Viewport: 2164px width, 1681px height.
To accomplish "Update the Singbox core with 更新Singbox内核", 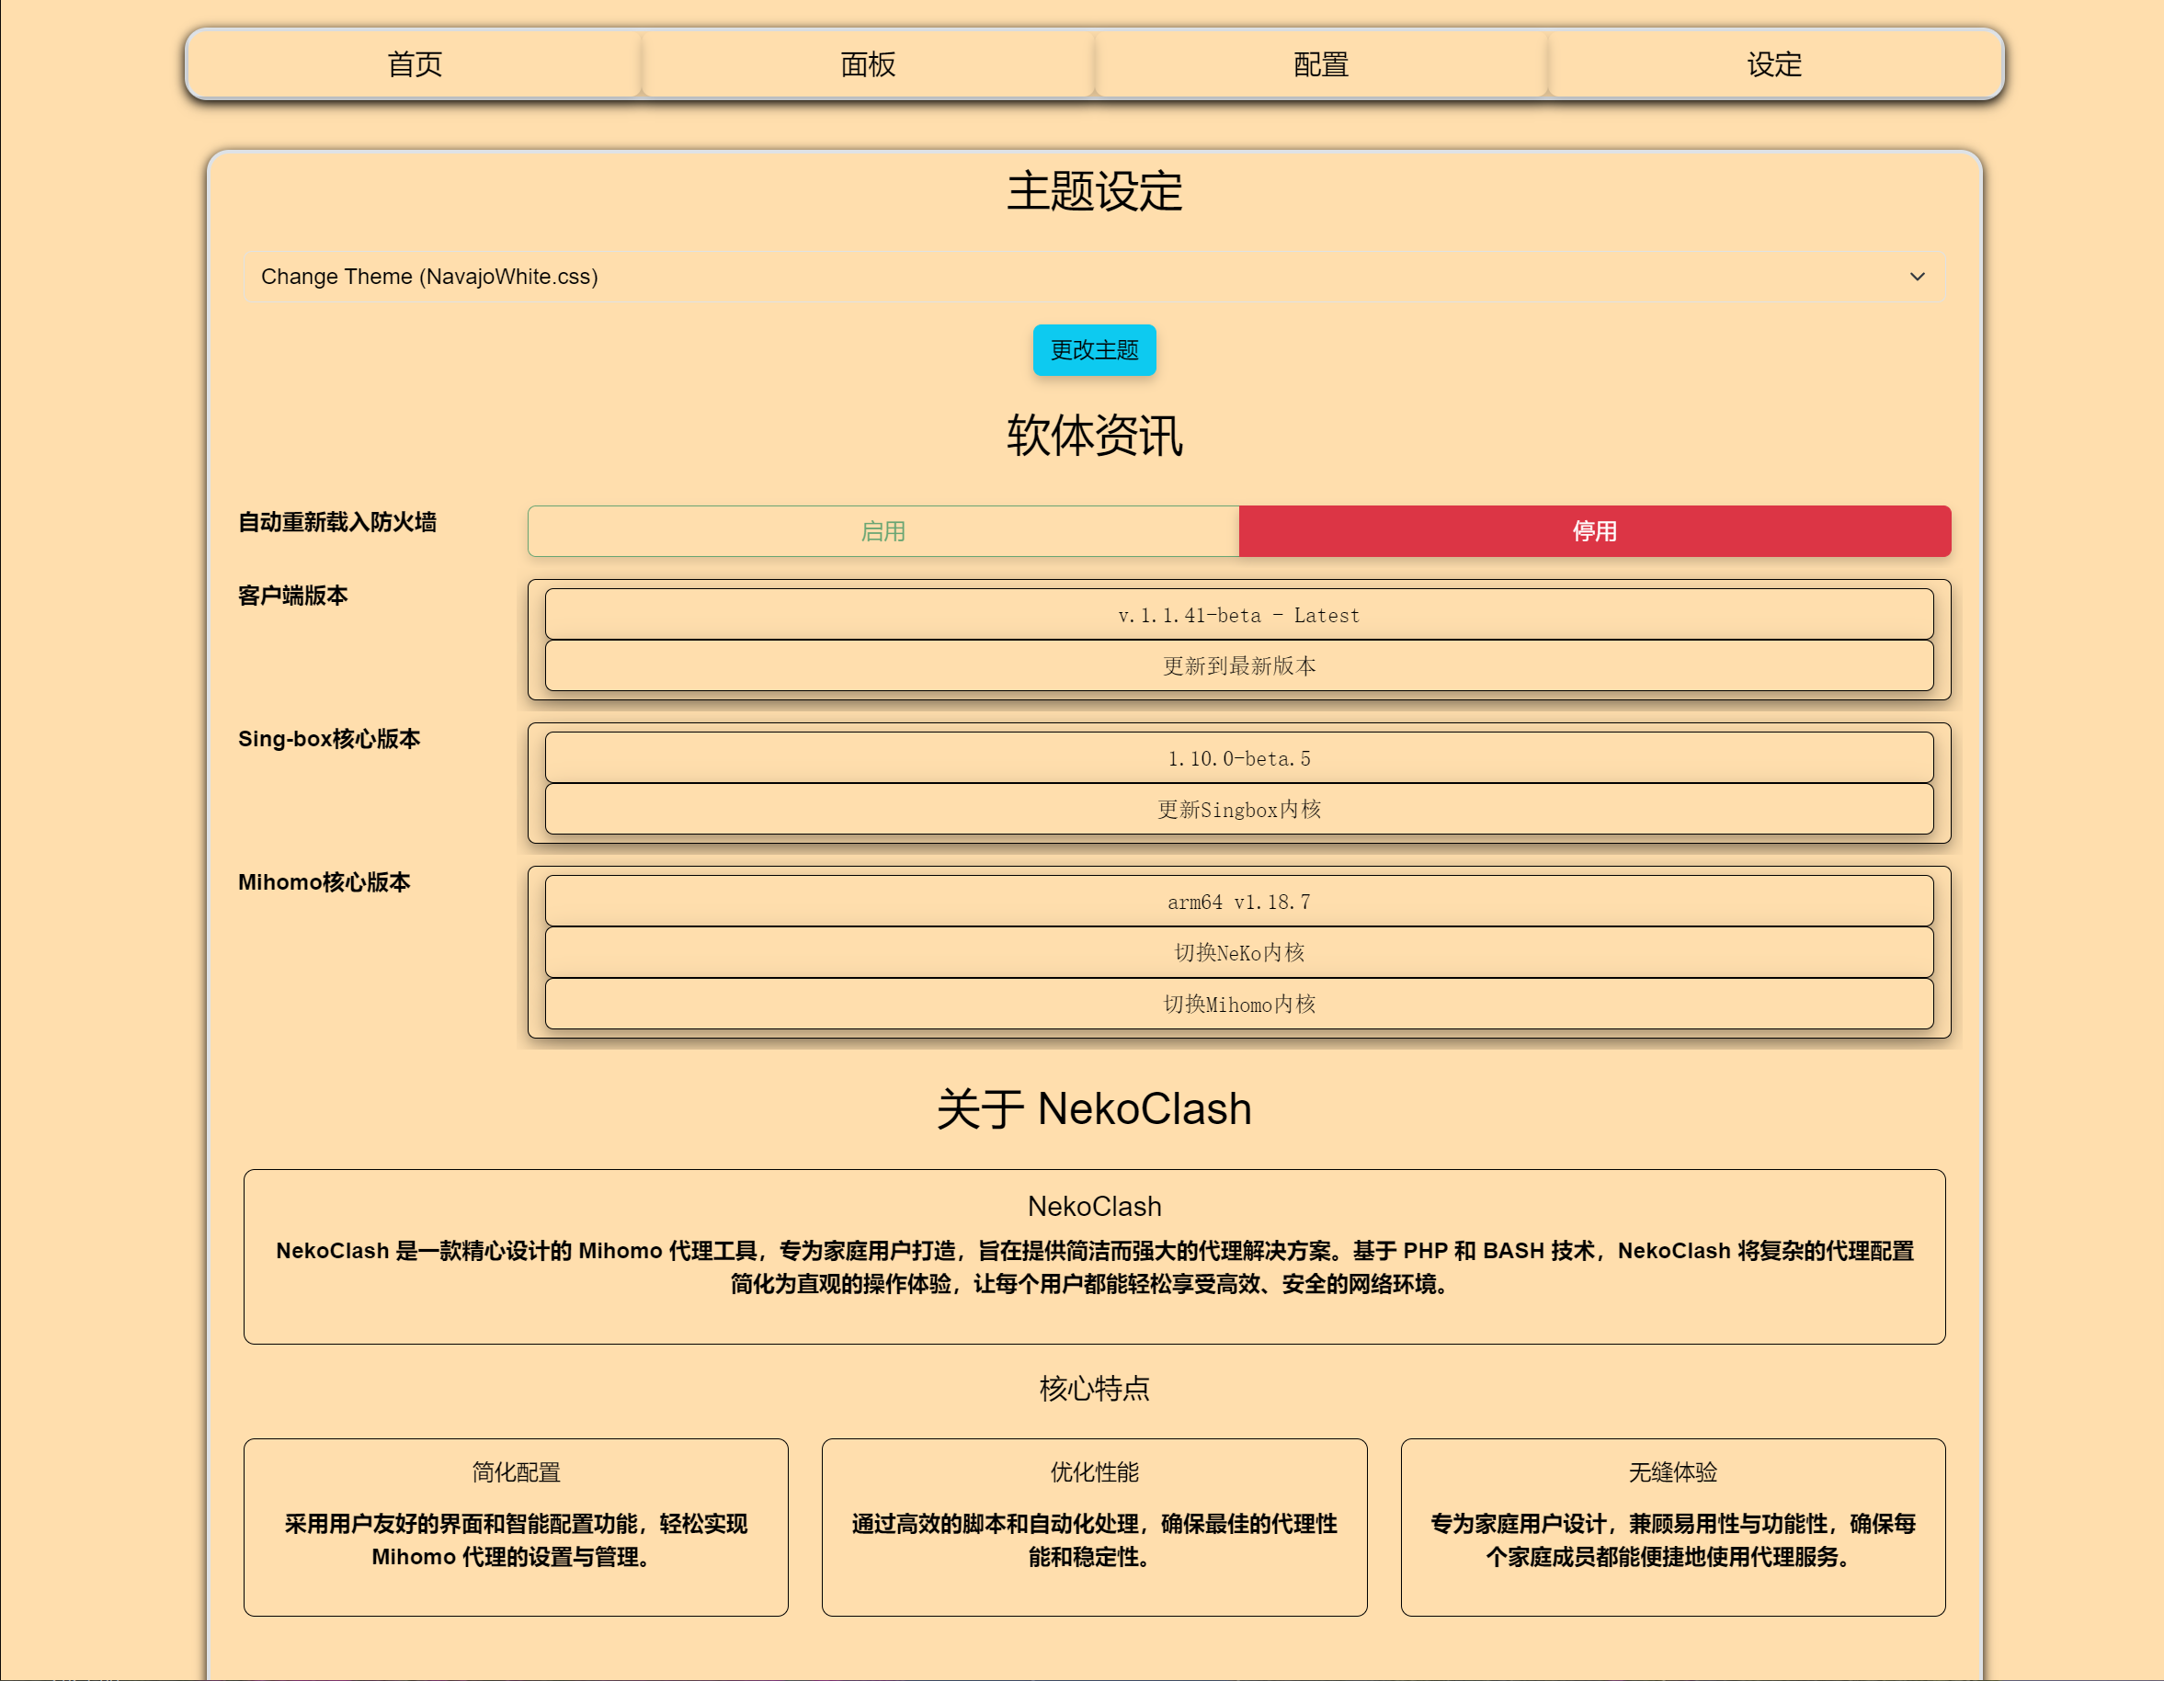I will click(x=1238, y=810).
